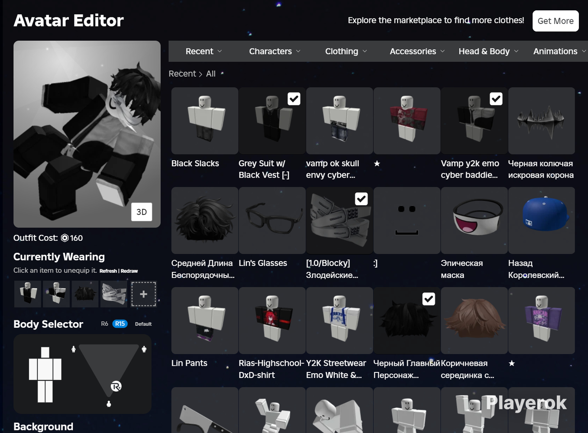Adjust the body shape triangle slider handle
This screenshot has width=588, height=433.
pos(116,386)
